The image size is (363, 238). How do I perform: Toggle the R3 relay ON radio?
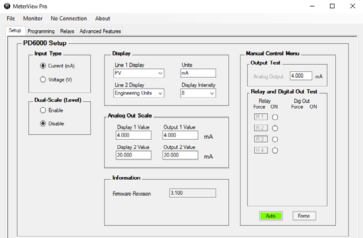(x=275, y=139)
